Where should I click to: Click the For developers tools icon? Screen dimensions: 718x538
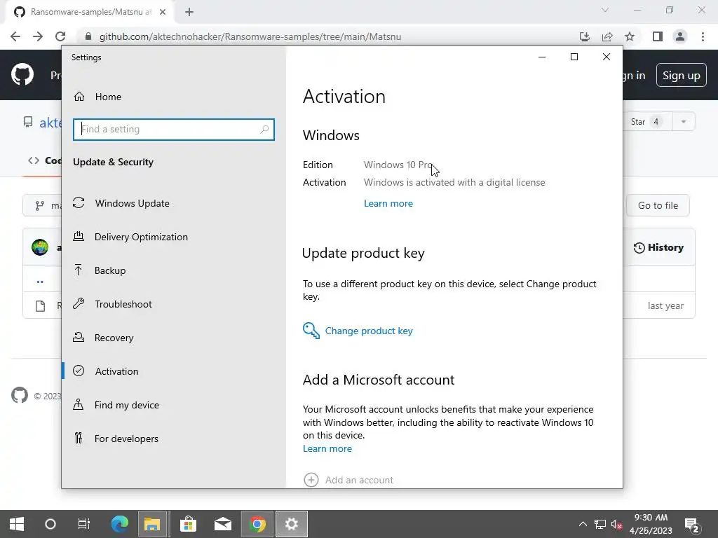(79, 439)
